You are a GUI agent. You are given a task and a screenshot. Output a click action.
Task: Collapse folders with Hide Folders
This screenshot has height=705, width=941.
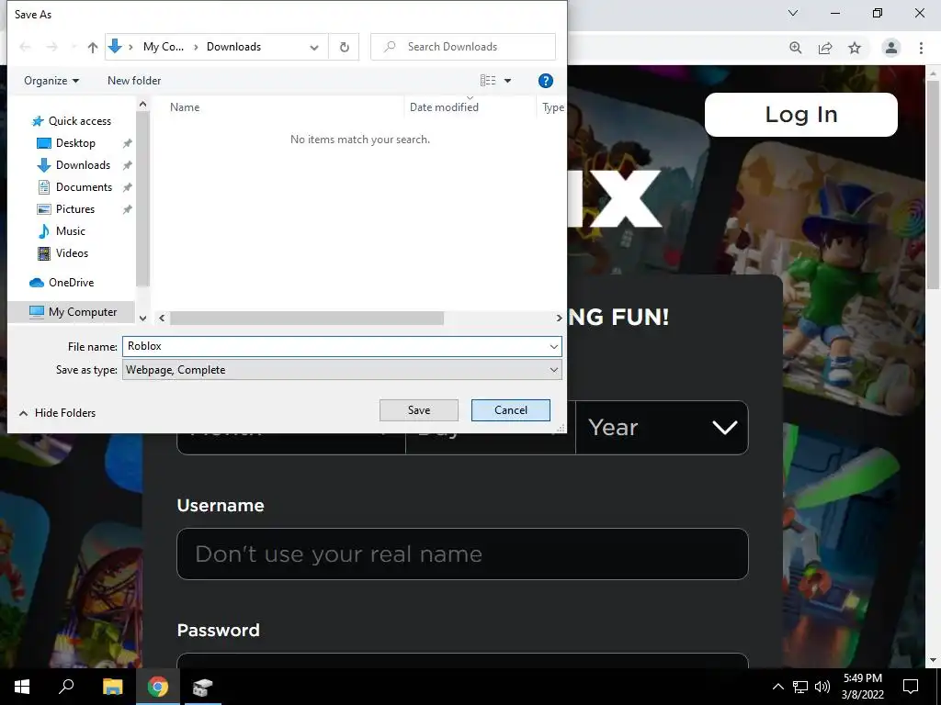coord(58,412)
